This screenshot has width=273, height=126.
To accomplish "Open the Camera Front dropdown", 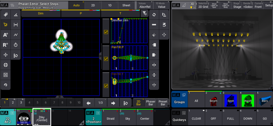I will pyautogui.click(x=258, y=5).
